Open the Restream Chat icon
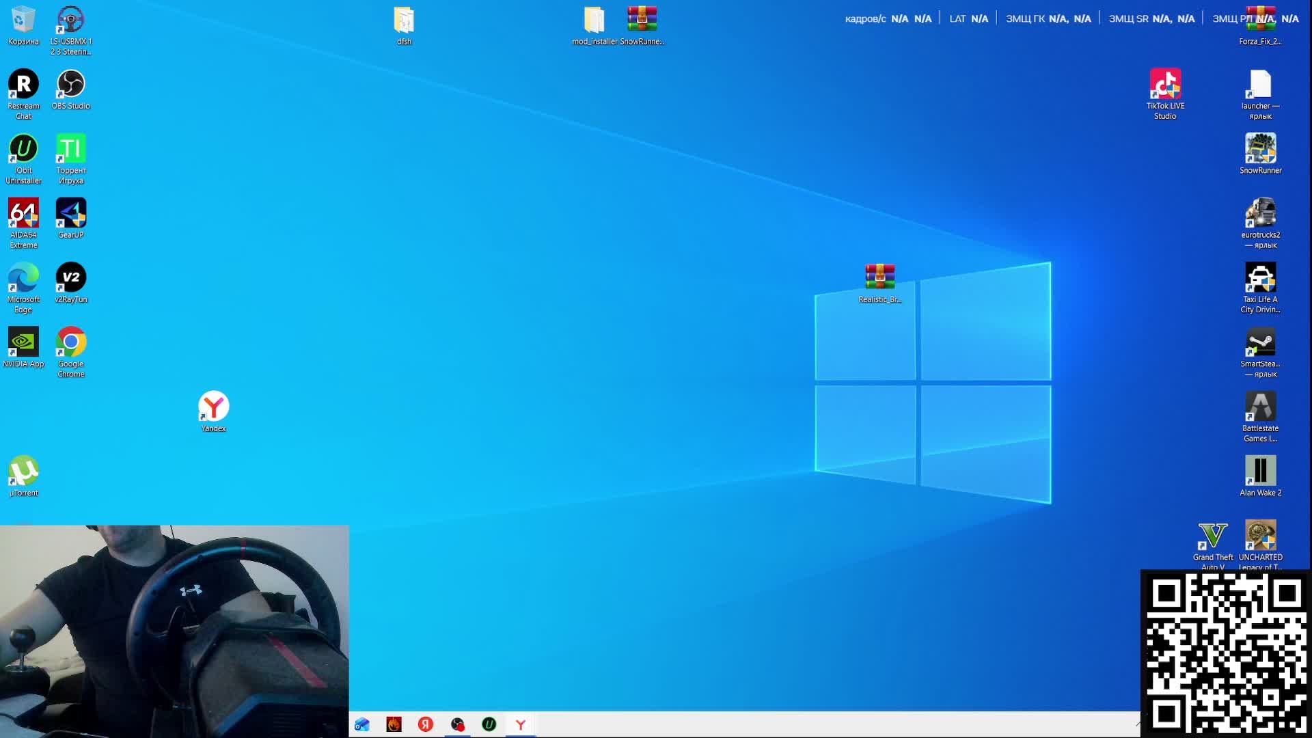The width and height of the screenshot is (1312, 738). pos(23,85)
